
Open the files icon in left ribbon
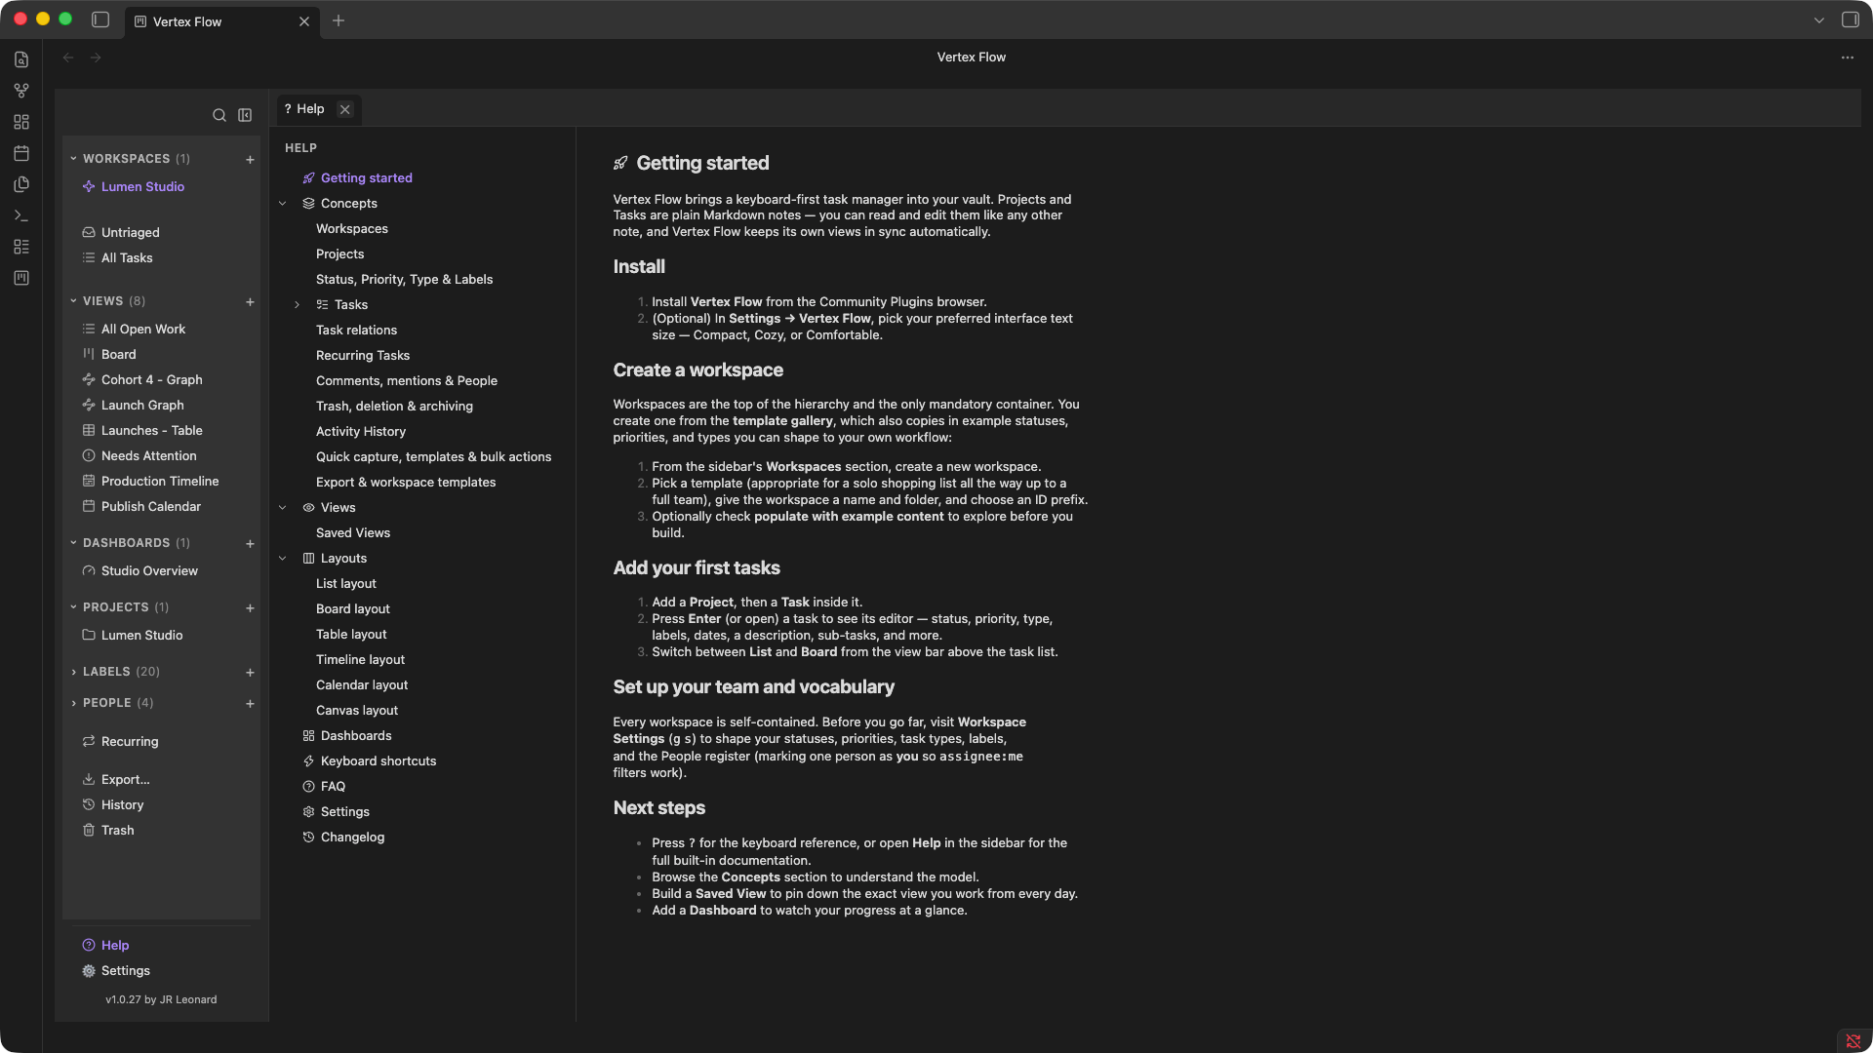(x=21, y=59)
